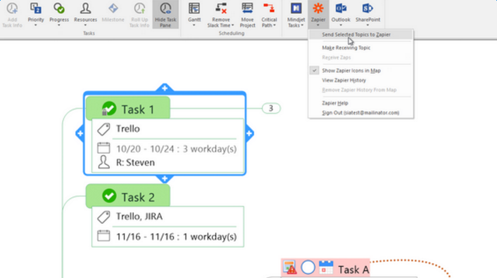Viewport: 497px width, 278px height.
Task: Toggle the Hide Task Pane button
Action: (x=165, y=15)
